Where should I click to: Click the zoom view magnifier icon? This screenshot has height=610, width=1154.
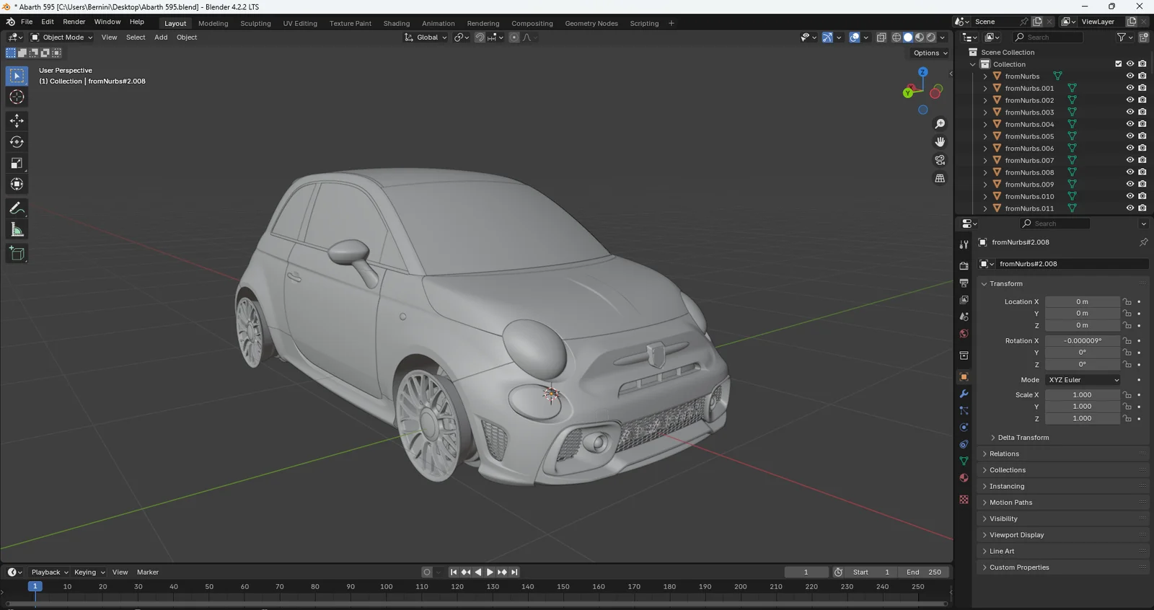coord(940,124)
